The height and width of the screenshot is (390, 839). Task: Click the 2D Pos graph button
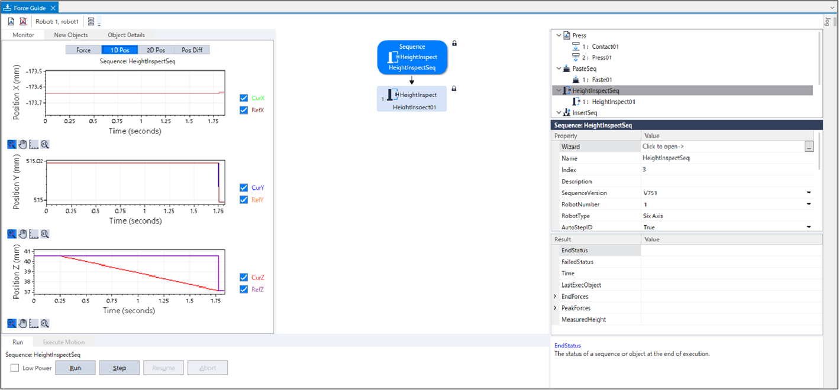156,50
